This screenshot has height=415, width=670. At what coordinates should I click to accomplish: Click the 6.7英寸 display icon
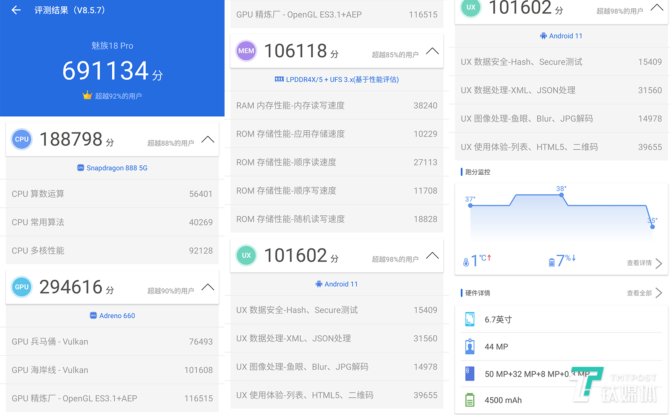tap(470, 319)
